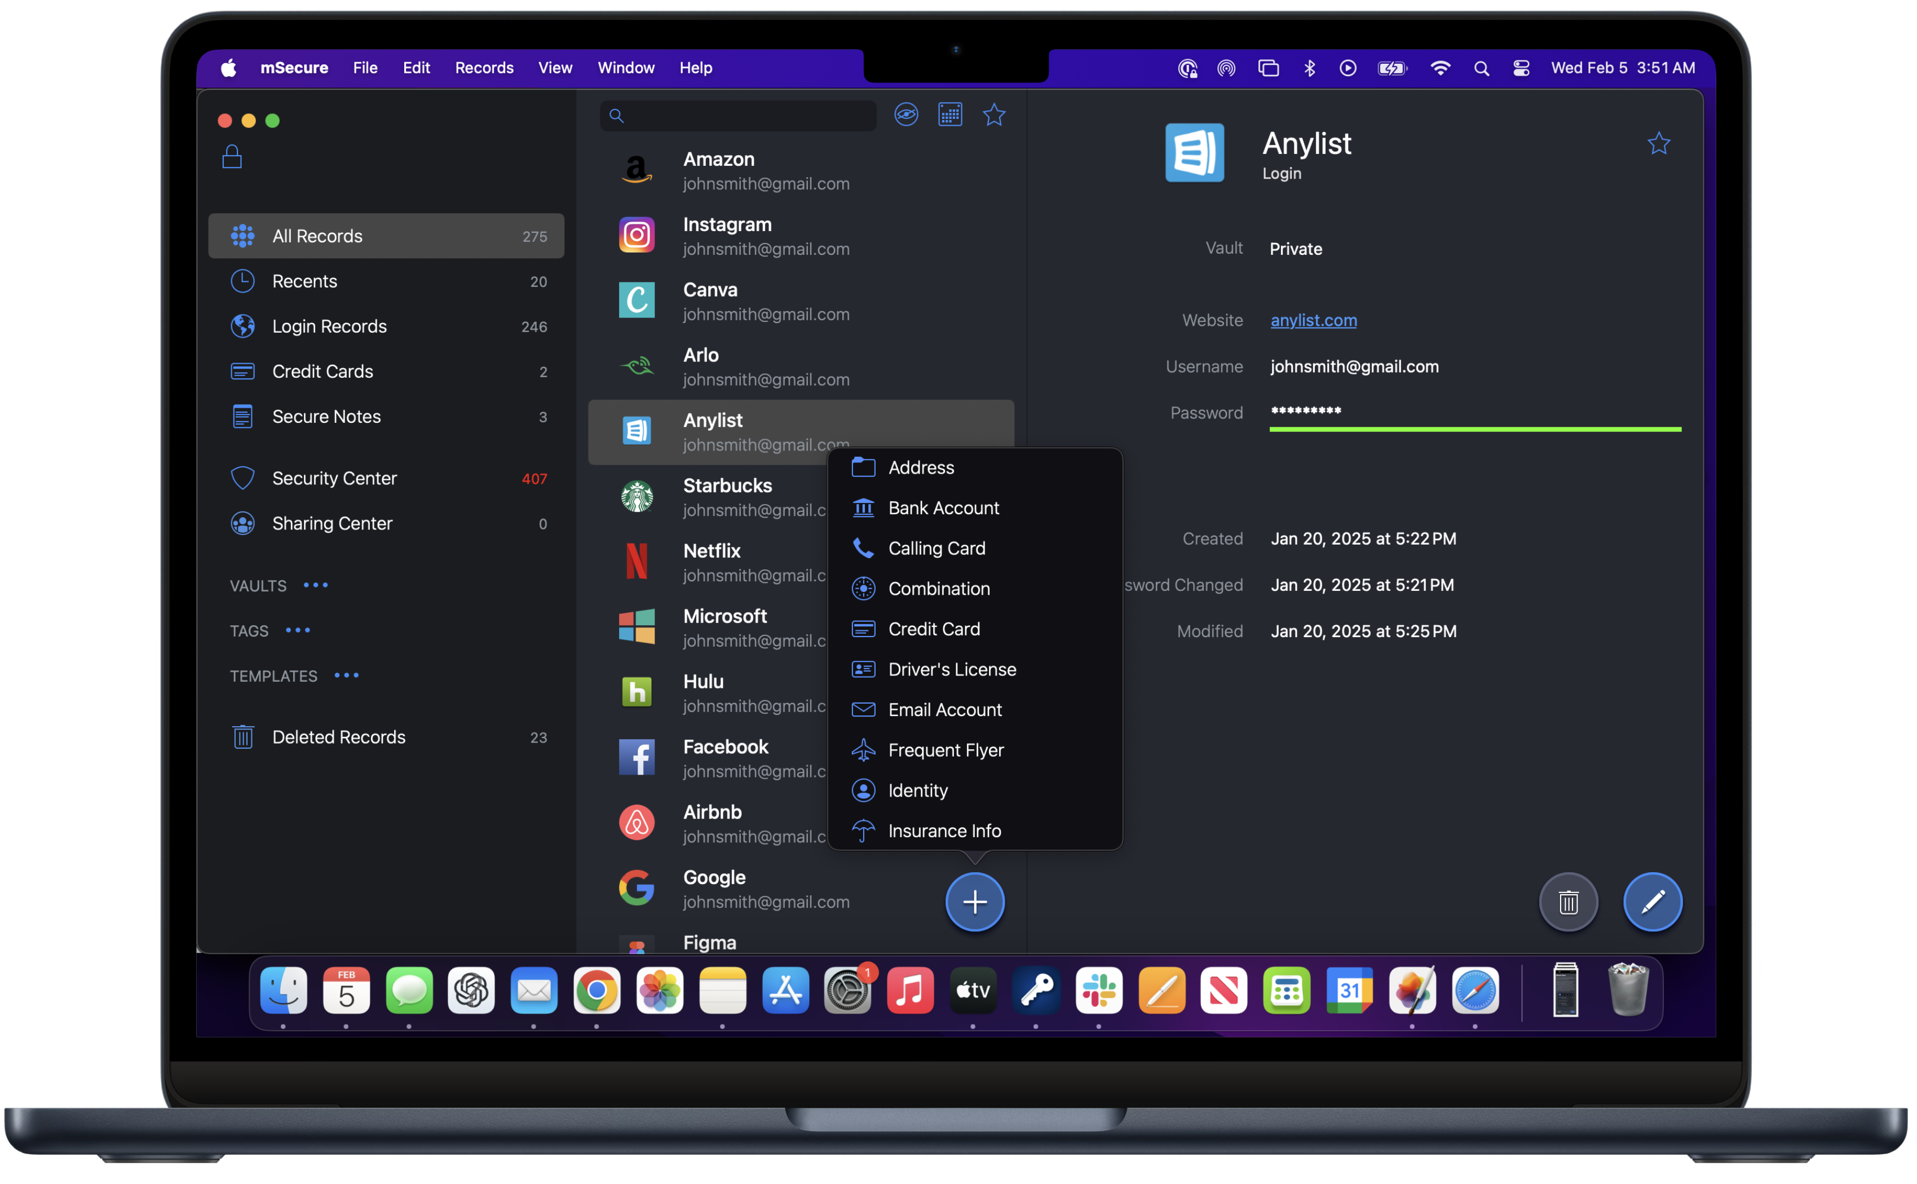The image size is (1917, 1184).
Task: Click the trash delete record button
Action: point(1568,902)
